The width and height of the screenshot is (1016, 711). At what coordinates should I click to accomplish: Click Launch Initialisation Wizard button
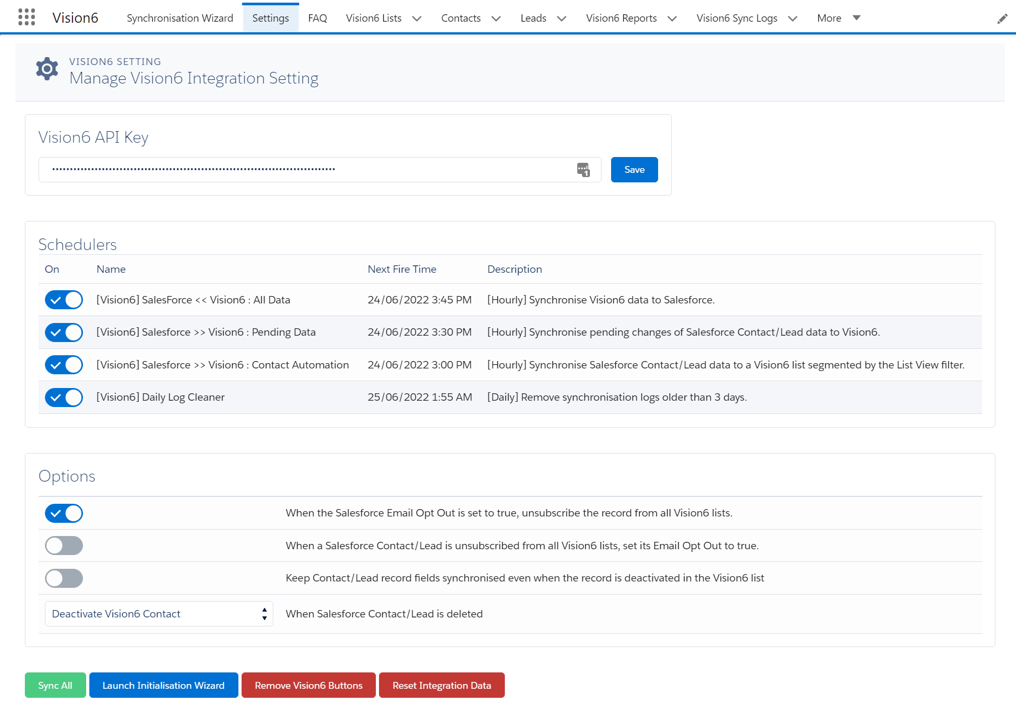point(164,685)
